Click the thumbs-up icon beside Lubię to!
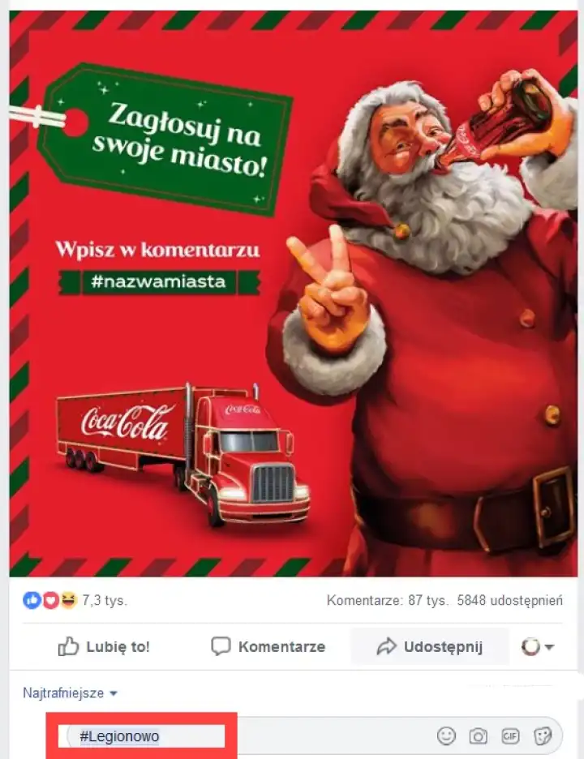The width and height of the screenshot is (584, 759). [x=68, y=646]
